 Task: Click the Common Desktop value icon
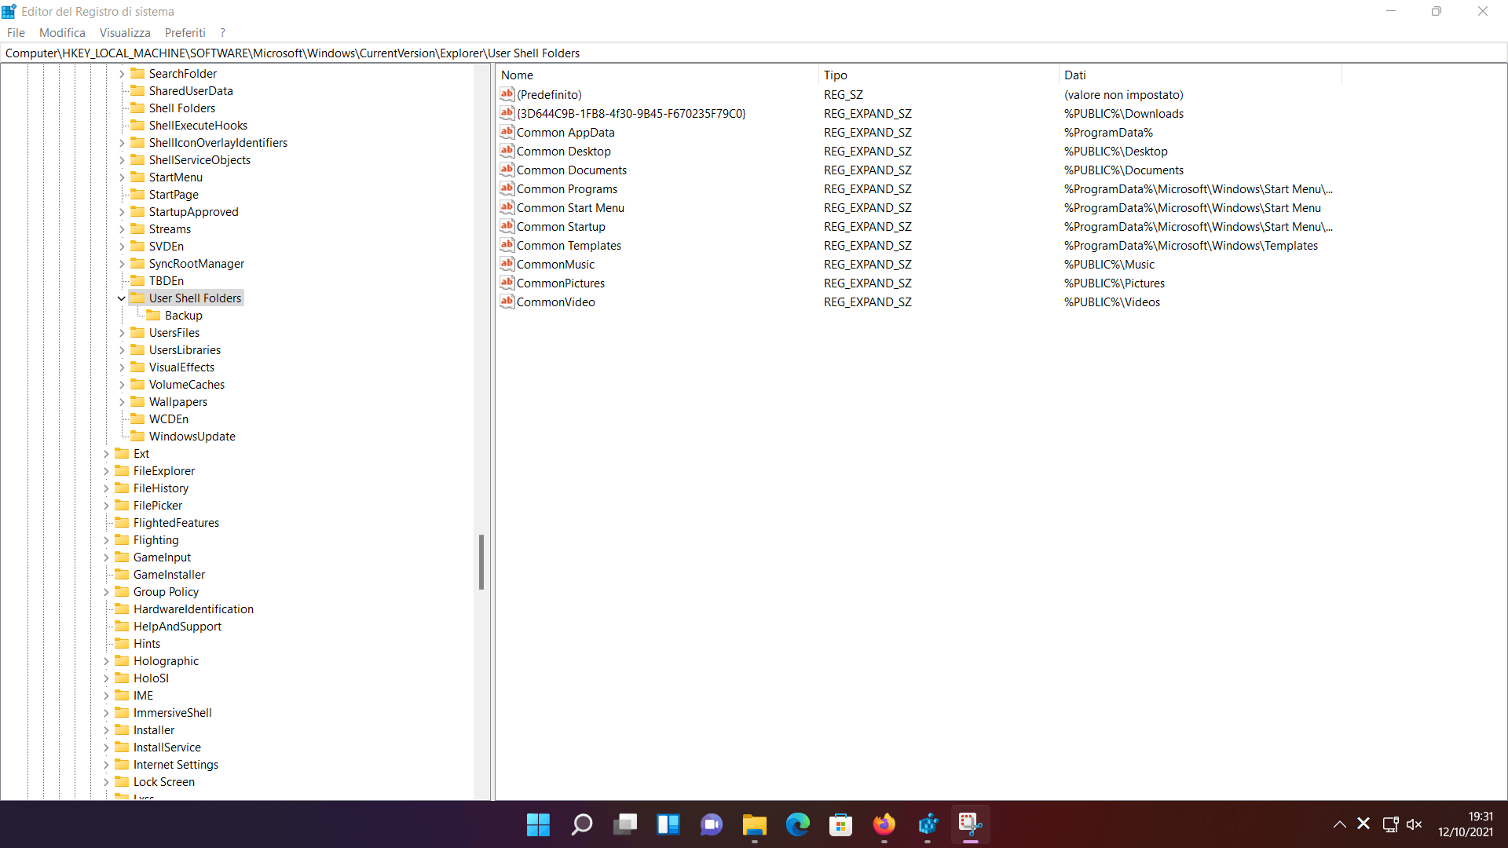point(507,151)
